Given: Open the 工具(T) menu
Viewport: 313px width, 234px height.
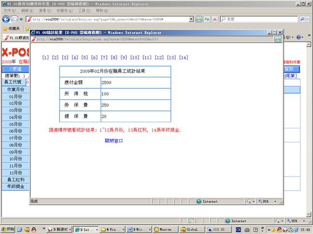Looking at the screenshot, I should click(84, 10).
